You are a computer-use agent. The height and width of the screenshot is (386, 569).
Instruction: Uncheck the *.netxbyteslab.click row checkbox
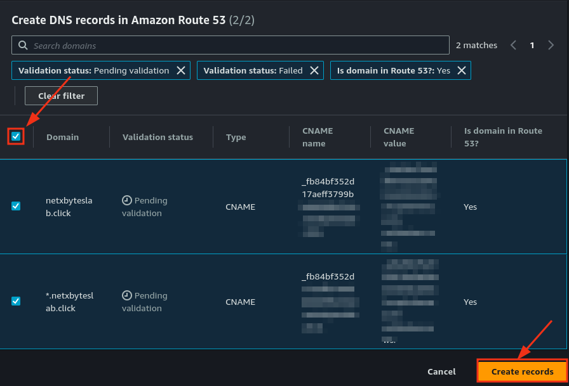(16, 301)
